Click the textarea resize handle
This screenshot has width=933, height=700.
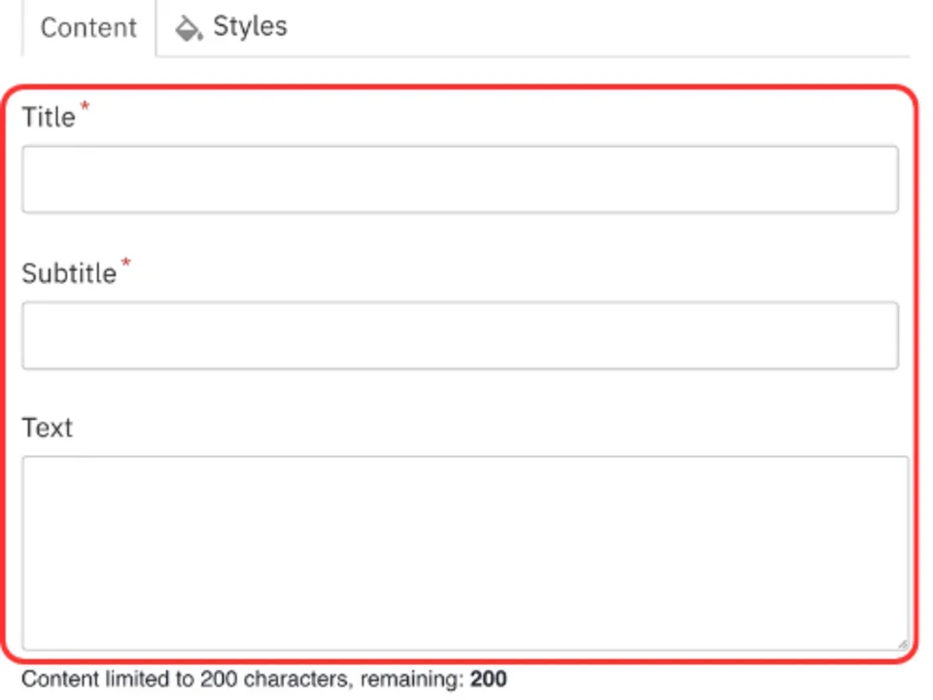click(902, 643)
